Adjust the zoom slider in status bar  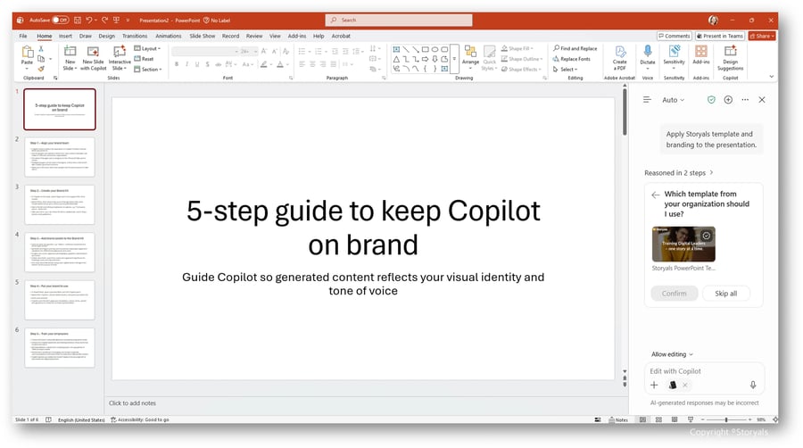click(x=725, y=419)
